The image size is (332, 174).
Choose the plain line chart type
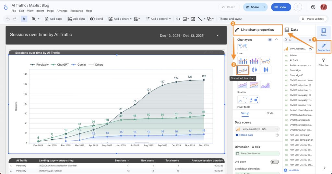pos(266,61)
